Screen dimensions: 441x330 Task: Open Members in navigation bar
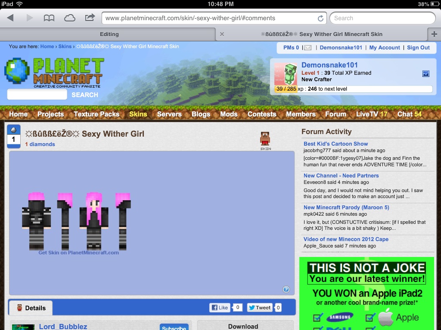(x=301, y=114)
